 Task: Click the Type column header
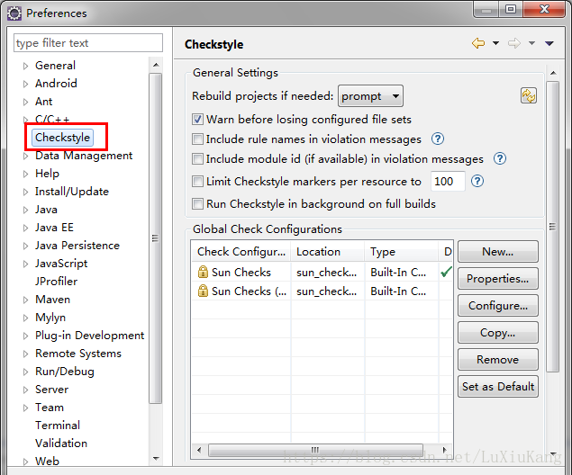click(402, 251)
